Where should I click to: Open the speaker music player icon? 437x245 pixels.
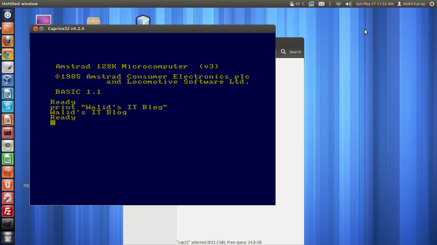click(x=8, y=146)
